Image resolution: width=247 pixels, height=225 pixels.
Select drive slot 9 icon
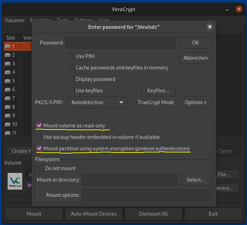[x=7, y=116]
